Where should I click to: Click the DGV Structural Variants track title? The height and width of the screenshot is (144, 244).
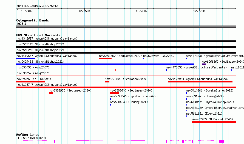click(38, 35)
